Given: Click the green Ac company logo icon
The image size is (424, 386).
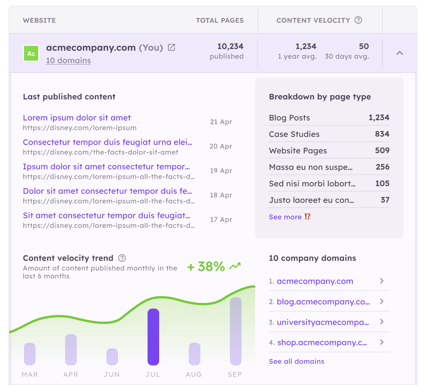Looking at the screenshot, I should click(31, 53).
